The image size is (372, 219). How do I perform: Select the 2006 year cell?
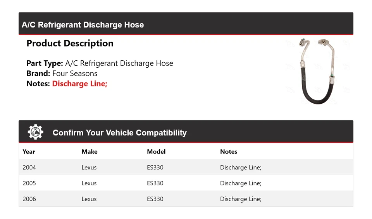(x=29, y=199)
